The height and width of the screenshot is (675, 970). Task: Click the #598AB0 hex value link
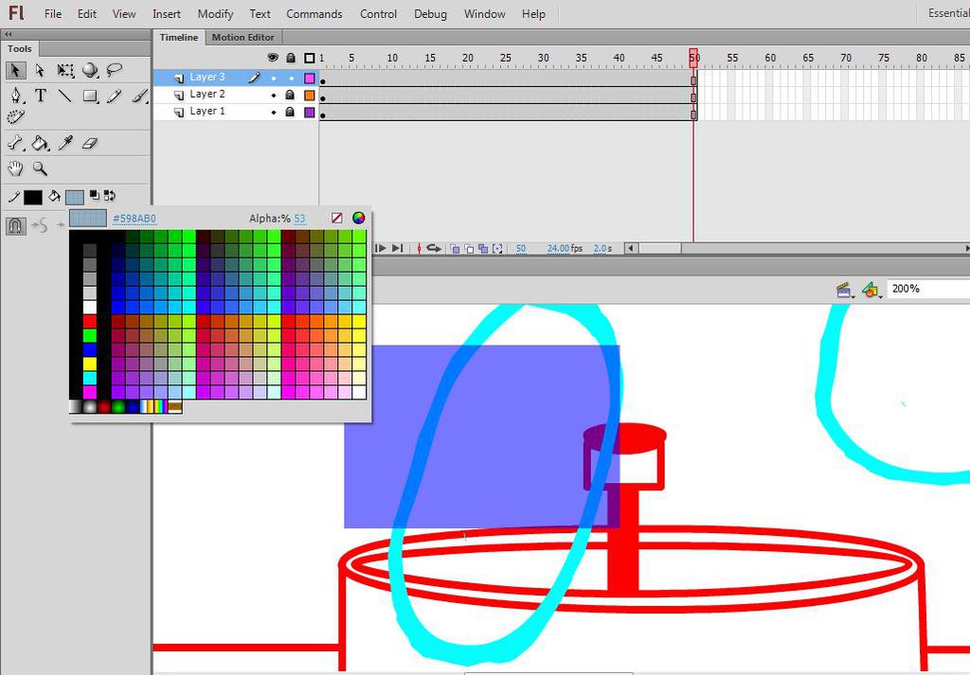[133, 218]
